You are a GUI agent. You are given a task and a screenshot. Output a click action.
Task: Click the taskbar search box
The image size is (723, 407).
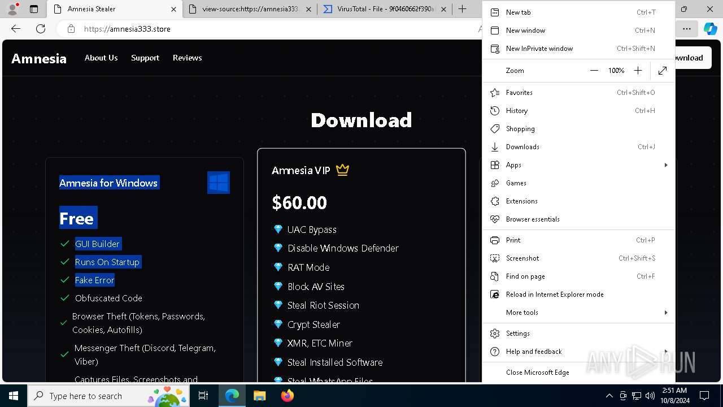pos(110,396)
